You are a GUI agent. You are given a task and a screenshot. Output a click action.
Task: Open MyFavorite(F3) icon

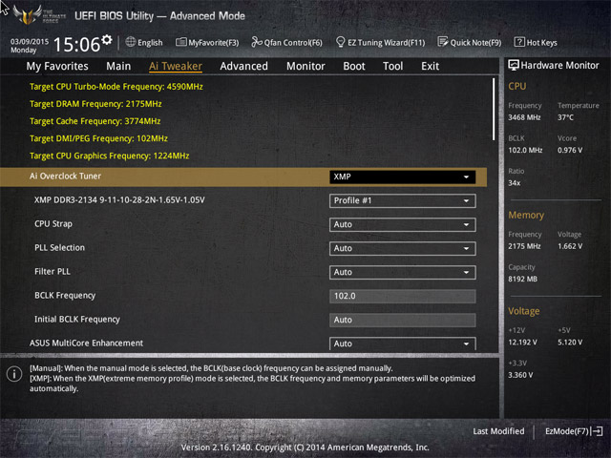coord(180,42)
